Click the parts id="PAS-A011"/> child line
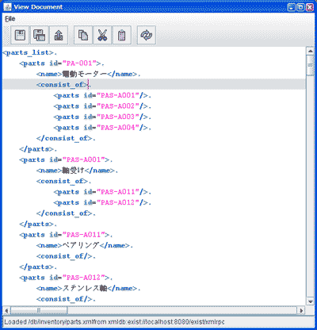Image resolution: width=317 pixels, height=330 pixels. (102, 192)
